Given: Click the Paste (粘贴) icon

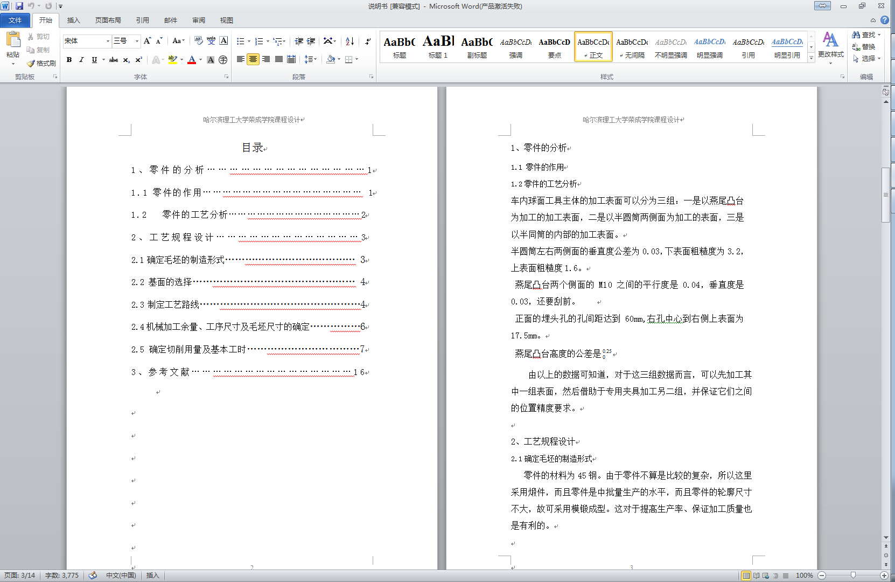Looking at the screenshot, I should point(13,40).
